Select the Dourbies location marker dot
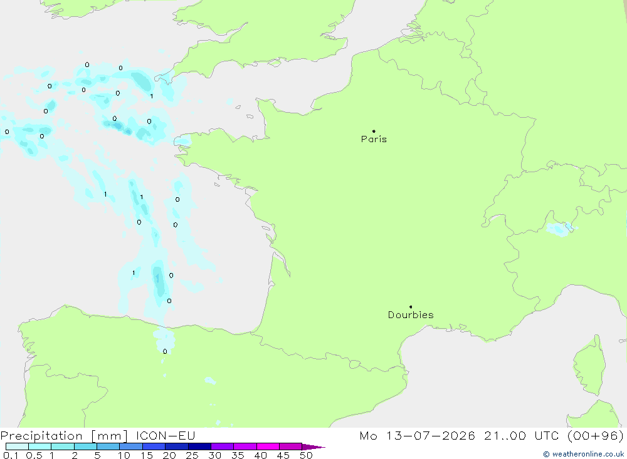The height and width of the screenshot is (459, 627). [411, 307]
